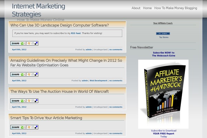The width and height of the screenshot is (207, 138).
Task: Click Uncategorized on the April 7th post
Action: pyautogui.click(x=100, y=107)
